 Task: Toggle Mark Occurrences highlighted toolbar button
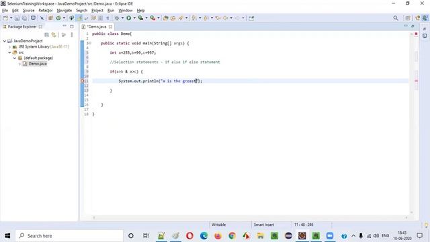(x=79, y=18)
